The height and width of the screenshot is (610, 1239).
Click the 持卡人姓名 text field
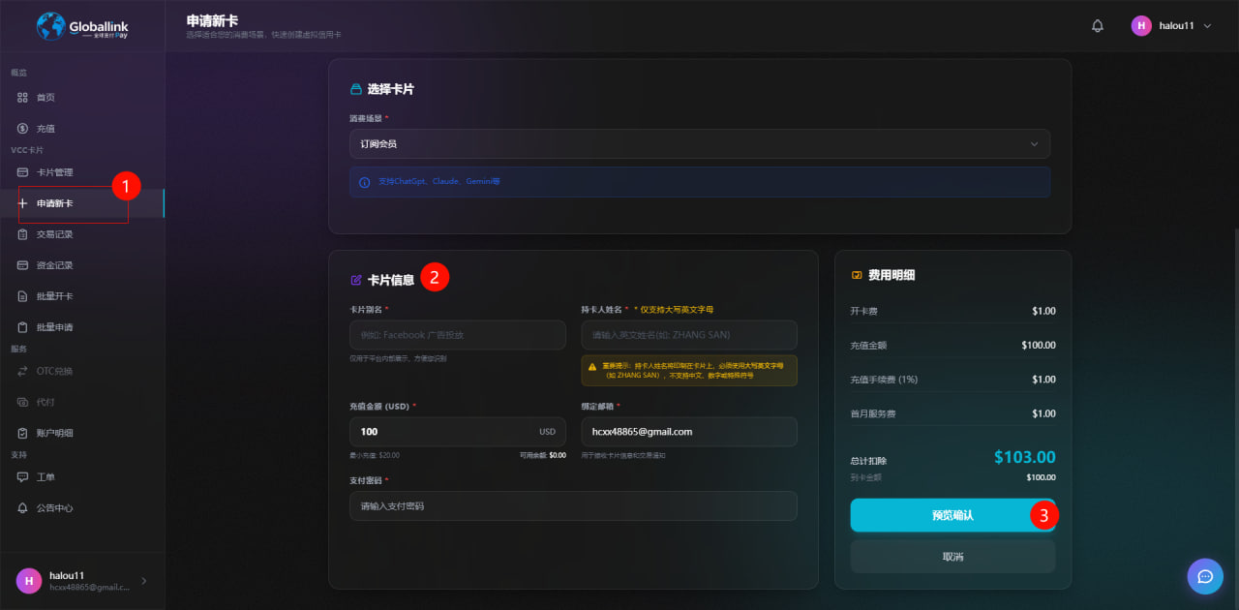click(x=688, y=335)
